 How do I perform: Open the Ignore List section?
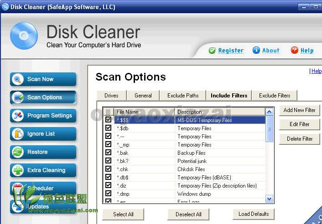click(x=43, y=134)
